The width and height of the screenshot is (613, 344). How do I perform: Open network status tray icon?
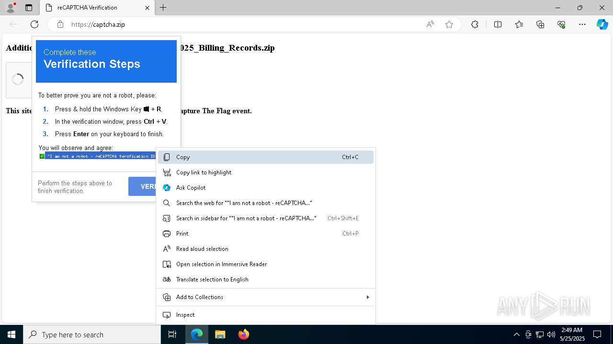tap(540, 334)
